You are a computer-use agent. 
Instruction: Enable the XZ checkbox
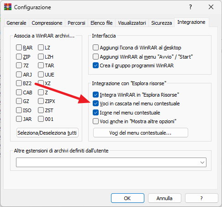[41, 83]
